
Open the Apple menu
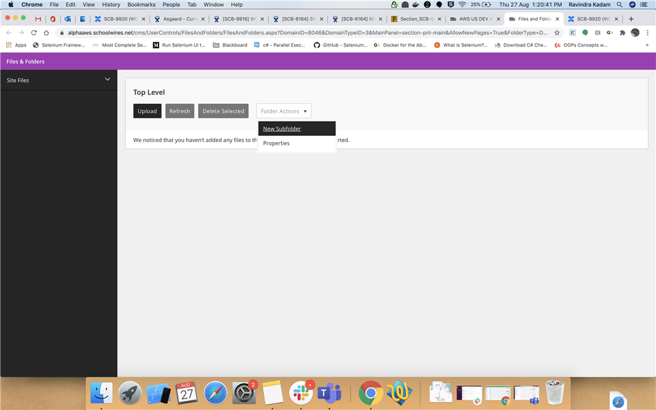coord(11,5)
